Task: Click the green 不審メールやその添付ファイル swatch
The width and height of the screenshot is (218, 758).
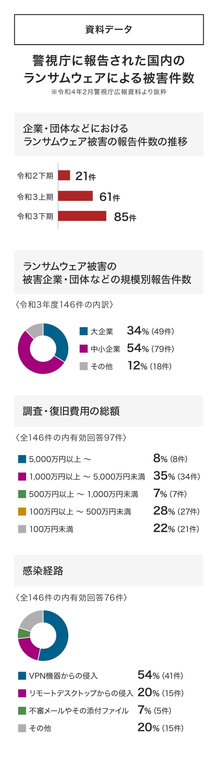Action: [x=22, y=711]
